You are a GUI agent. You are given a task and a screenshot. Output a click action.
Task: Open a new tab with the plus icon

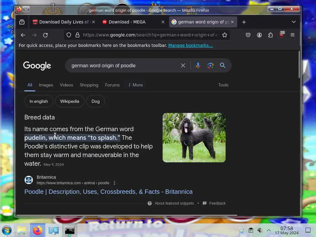click(x=244, y=22)
